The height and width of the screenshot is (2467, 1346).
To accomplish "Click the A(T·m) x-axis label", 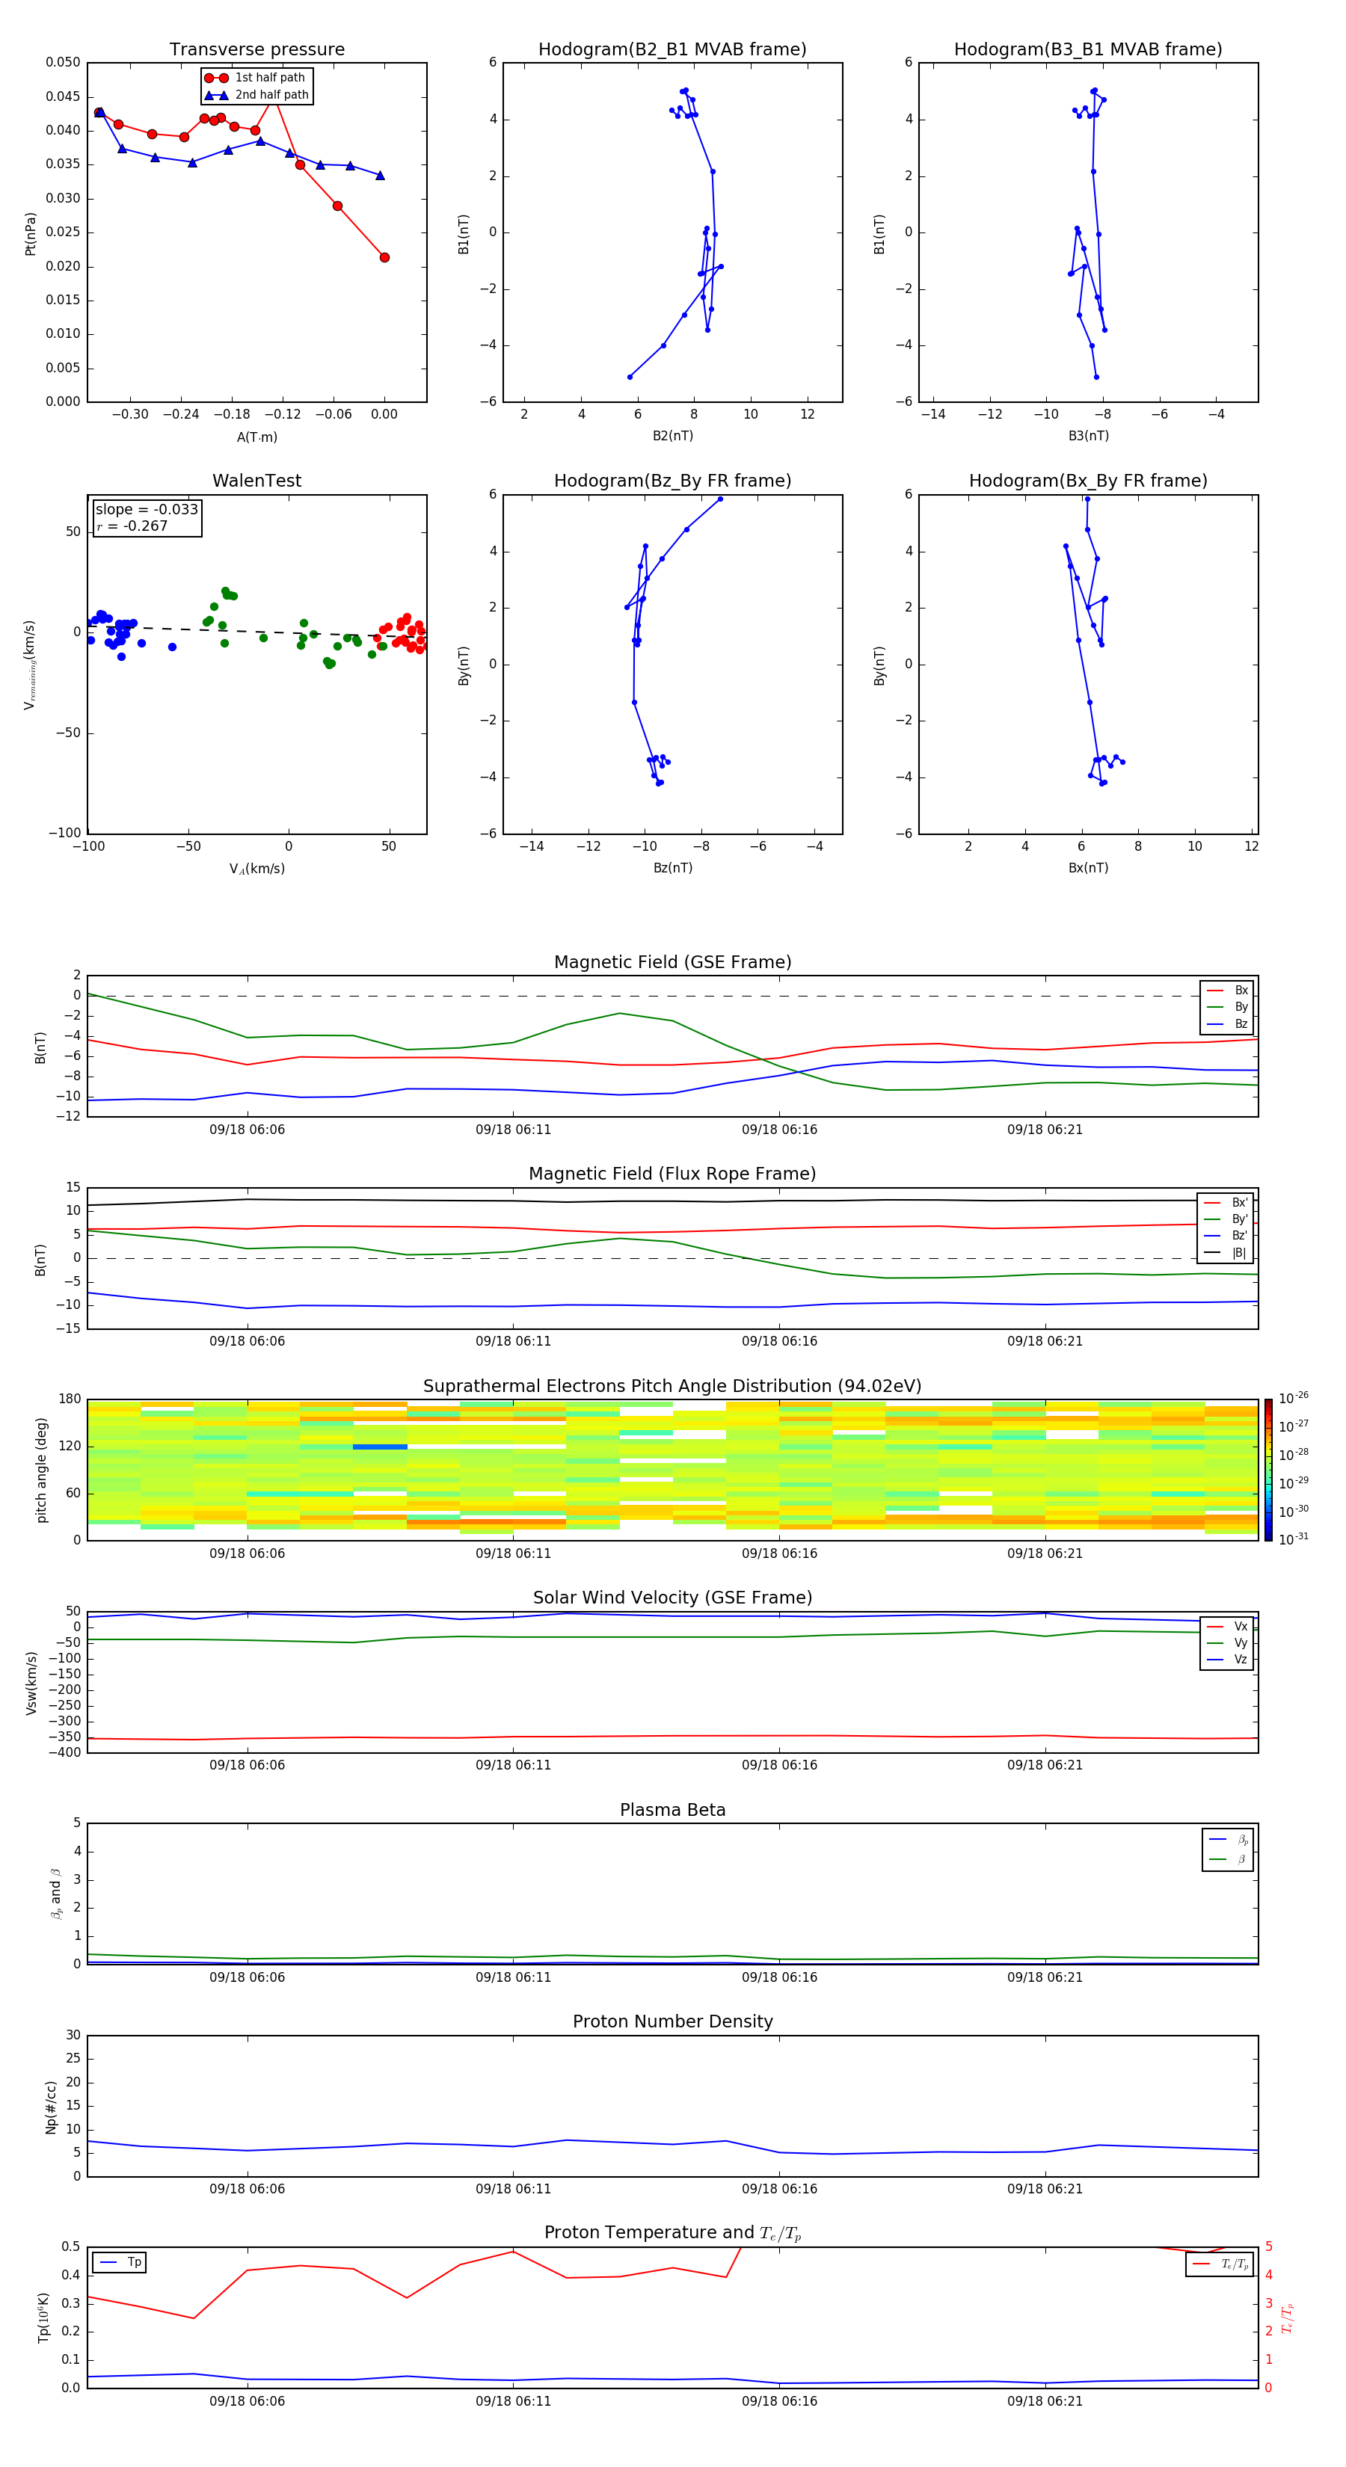I will (256, 437).
